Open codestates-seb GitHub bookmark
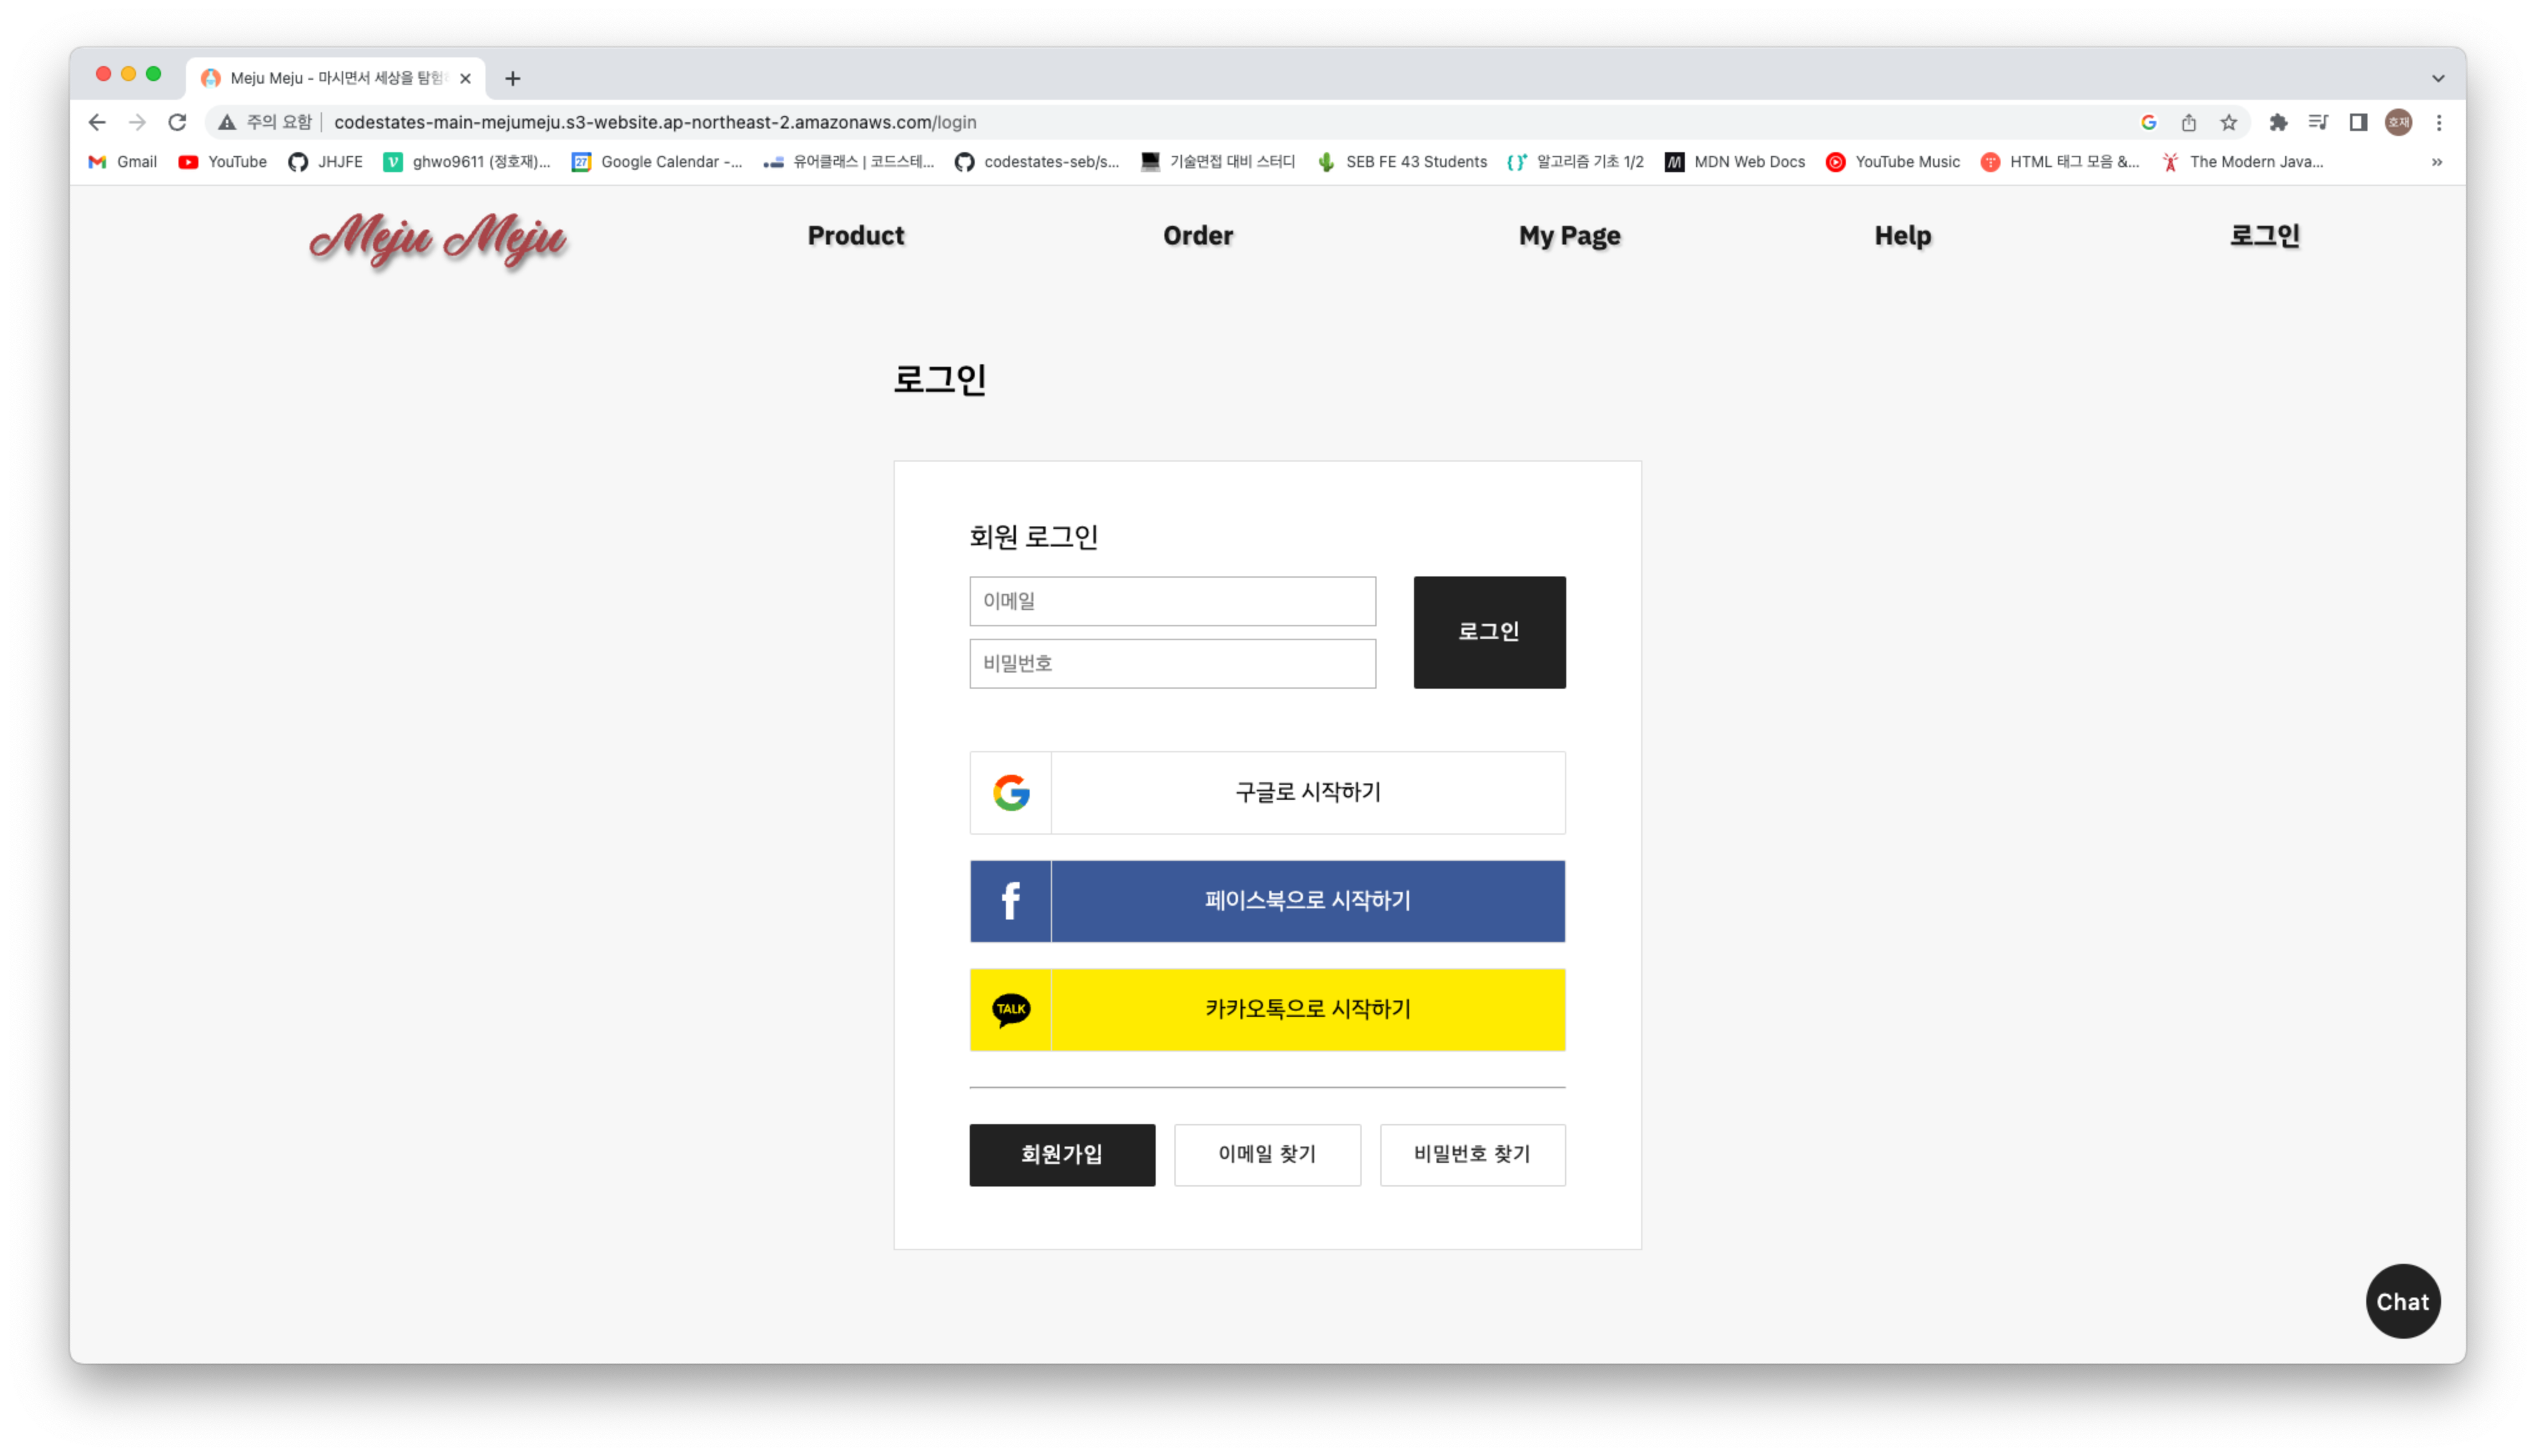Viewport: 2536px width, 1456px height. [x=1037, y=162]
